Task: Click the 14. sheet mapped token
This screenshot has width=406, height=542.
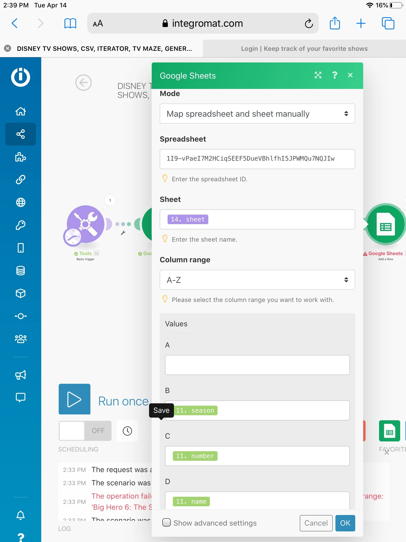Action: [x=188, y=219]
